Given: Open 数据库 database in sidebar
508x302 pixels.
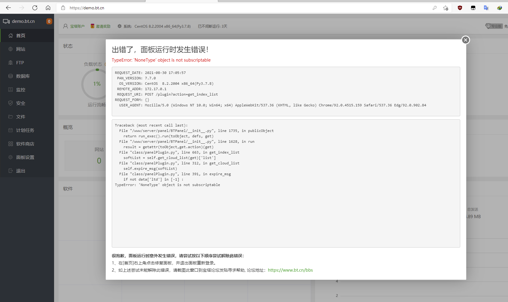Looking at the screenshot, I should pos(27,76).
